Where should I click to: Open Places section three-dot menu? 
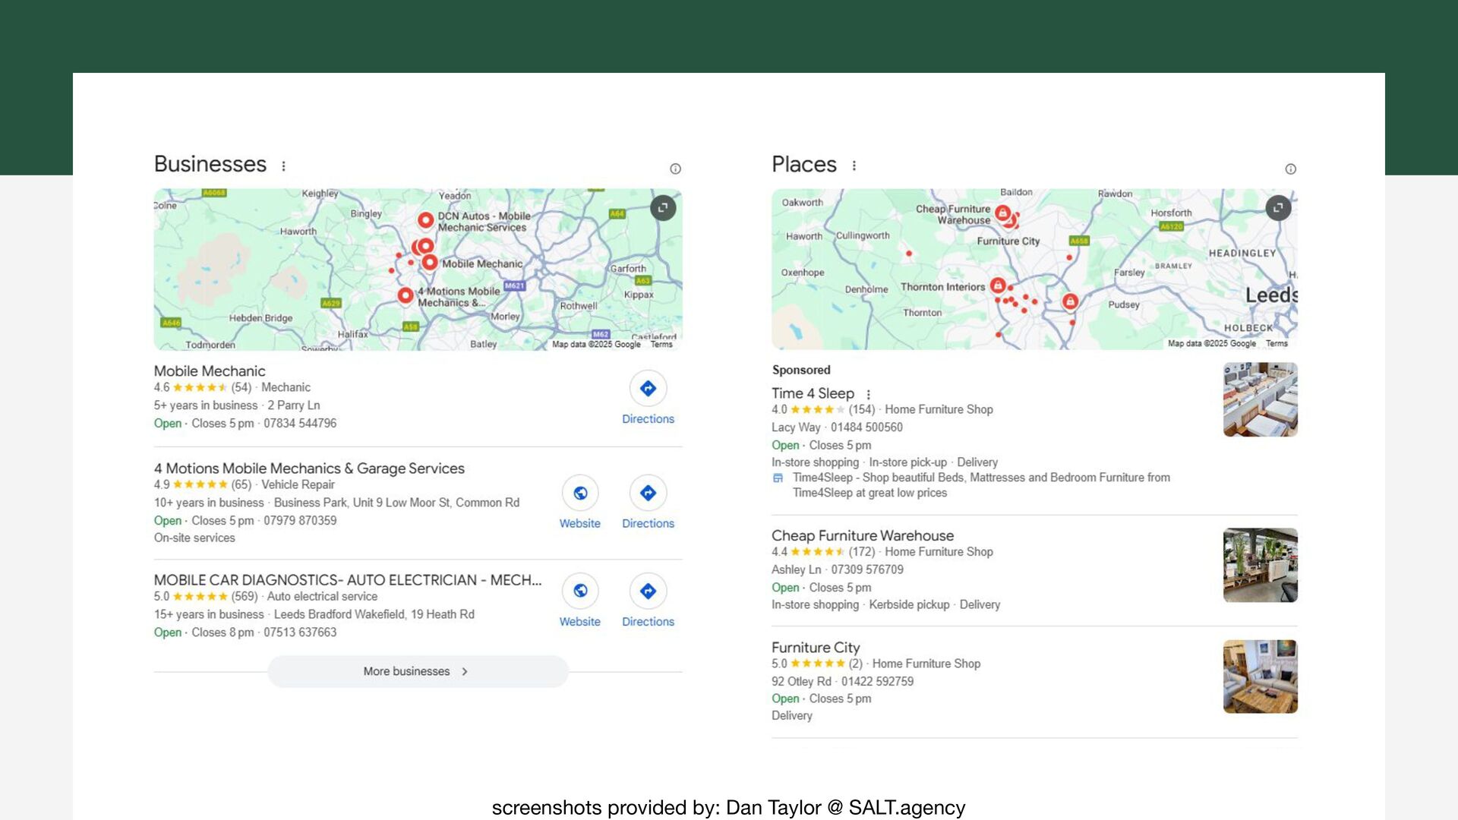[x=854, y=166]
